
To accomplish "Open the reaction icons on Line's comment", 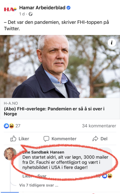I will 107,176.
